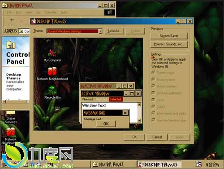Click the Control Panel title bar icon

(5, 6)
